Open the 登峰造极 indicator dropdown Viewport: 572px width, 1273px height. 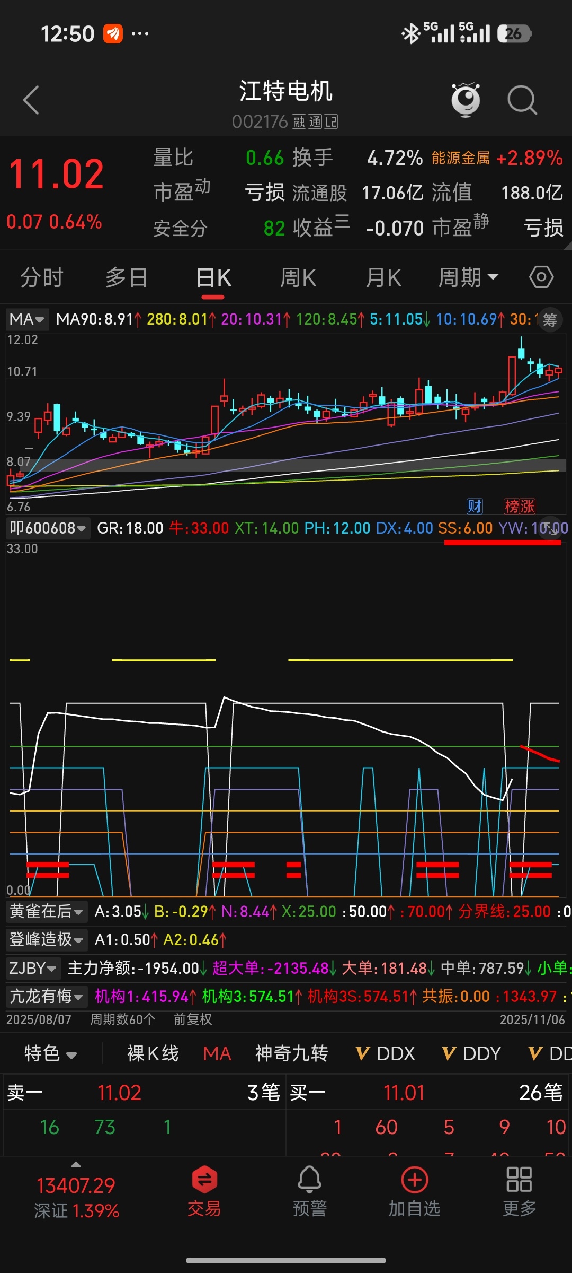(47, 940)
